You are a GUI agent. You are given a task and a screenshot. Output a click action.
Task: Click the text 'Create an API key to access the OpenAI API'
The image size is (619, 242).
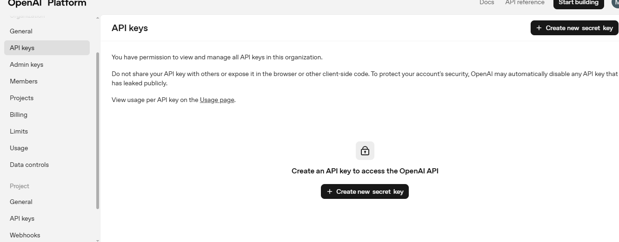coord(365,171)
